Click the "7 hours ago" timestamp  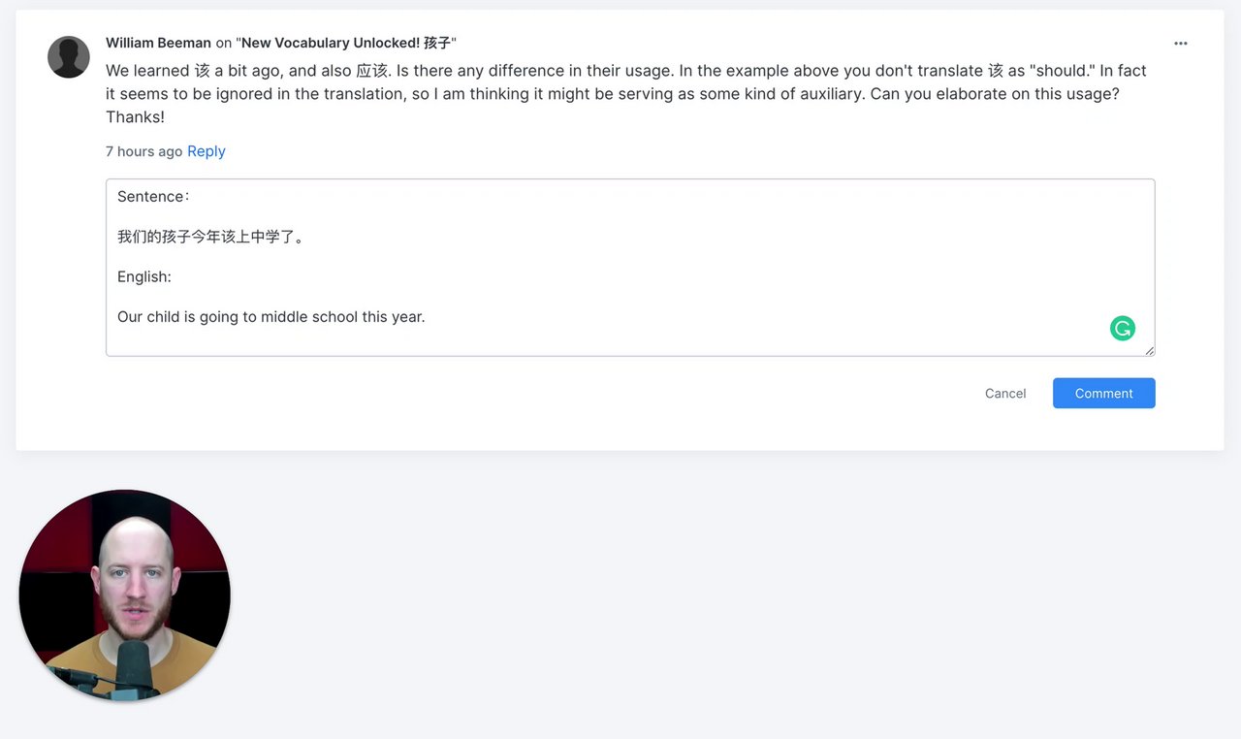143,151
